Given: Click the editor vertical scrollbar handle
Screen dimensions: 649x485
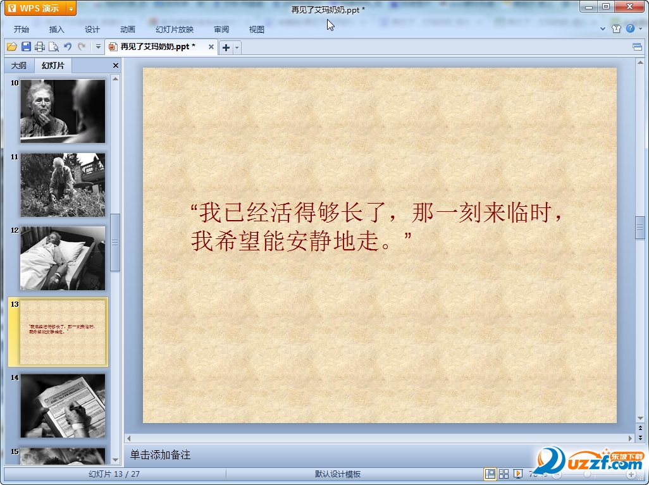Looking at the screenshot, I should pyautogui.click(x=640, y=227).
